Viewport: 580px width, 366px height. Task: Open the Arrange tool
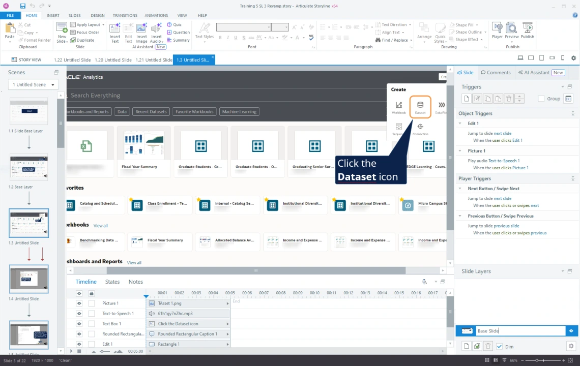pyautogui.click(x=424, y=32)
